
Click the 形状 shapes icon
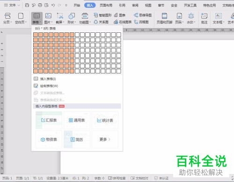tap(72, 16)
